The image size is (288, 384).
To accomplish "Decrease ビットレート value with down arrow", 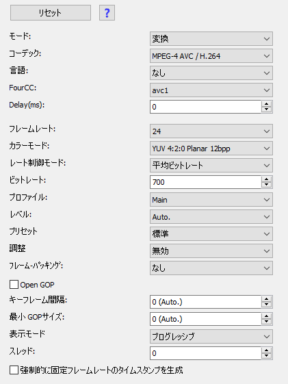I will point(267,185).
